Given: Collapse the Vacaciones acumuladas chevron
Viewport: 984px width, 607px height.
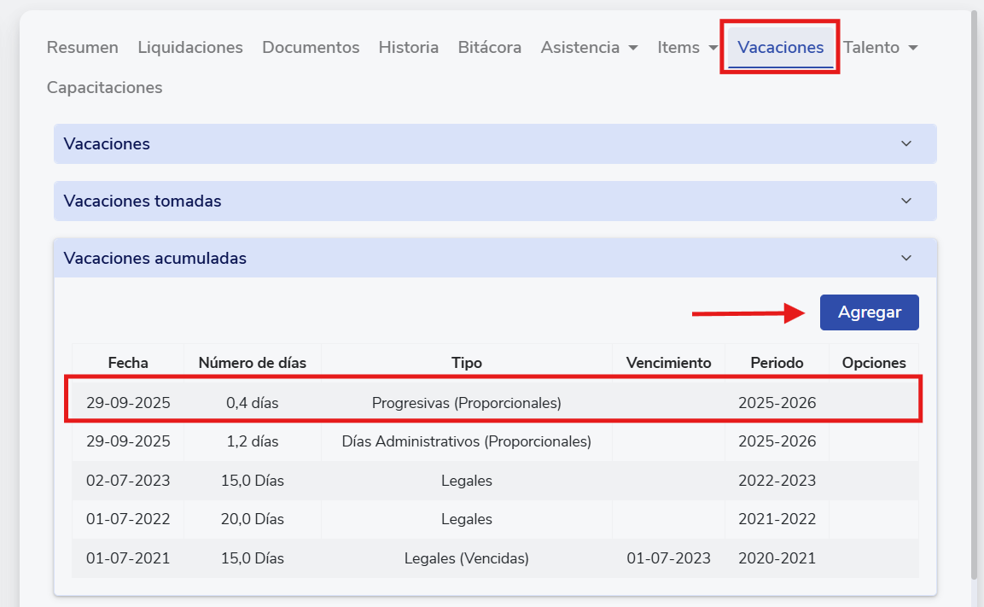Looking at the screenshot, I should pyautogui.click(x=906, y=258).
